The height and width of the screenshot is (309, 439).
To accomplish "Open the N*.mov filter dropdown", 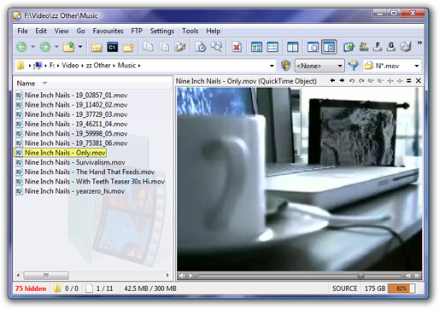I will pyautogui.click(x=417, y=66).
